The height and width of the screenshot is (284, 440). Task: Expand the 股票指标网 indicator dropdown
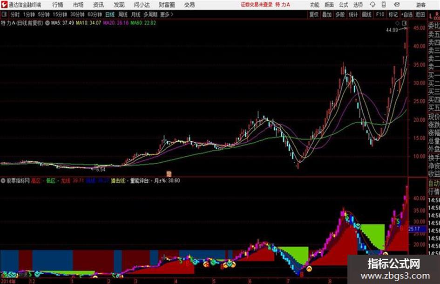[x=3, y=181]
